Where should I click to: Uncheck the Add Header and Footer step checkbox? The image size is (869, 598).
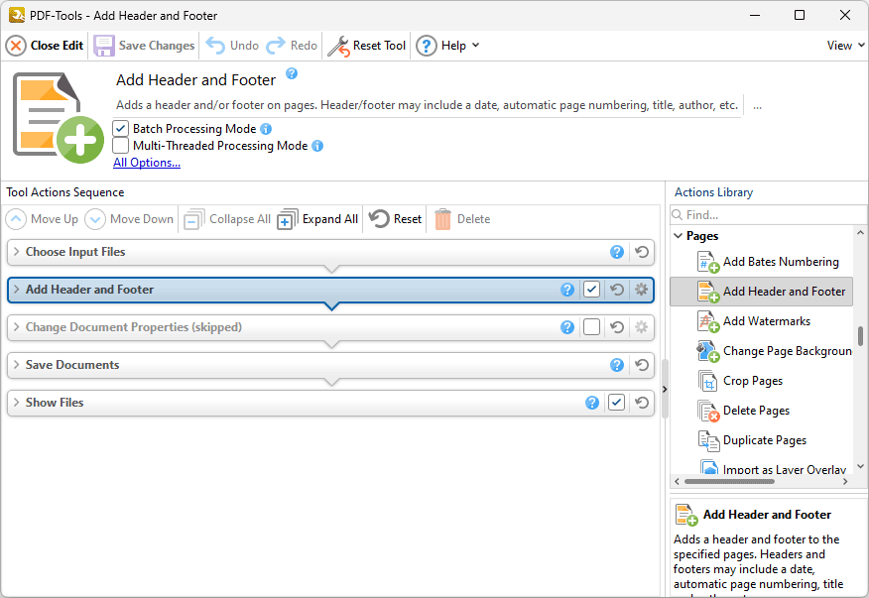tap(591, 290)
